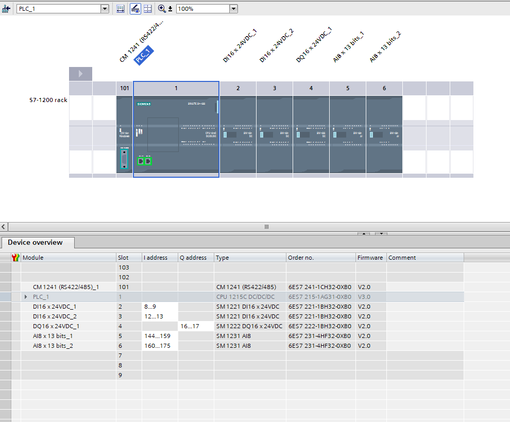Click the go to network view icon

coord(6,9)
